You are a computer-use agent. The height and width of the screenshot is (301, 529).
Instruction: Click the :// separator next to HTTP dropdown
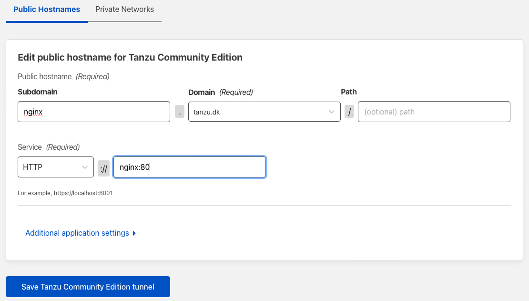[x=103, y=168]
